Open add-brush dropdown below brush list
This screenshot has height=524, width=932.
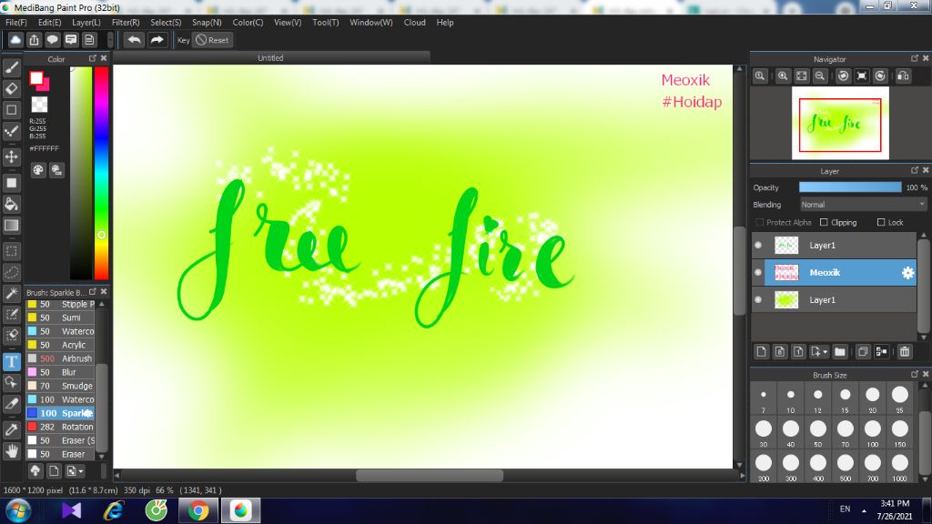tap(75, 471)
